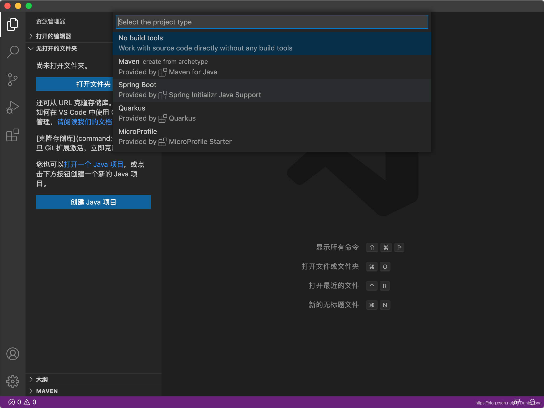Click the warnings count in status bar
The height and width of the screenshot is (408, 544).
pos(30,402)
